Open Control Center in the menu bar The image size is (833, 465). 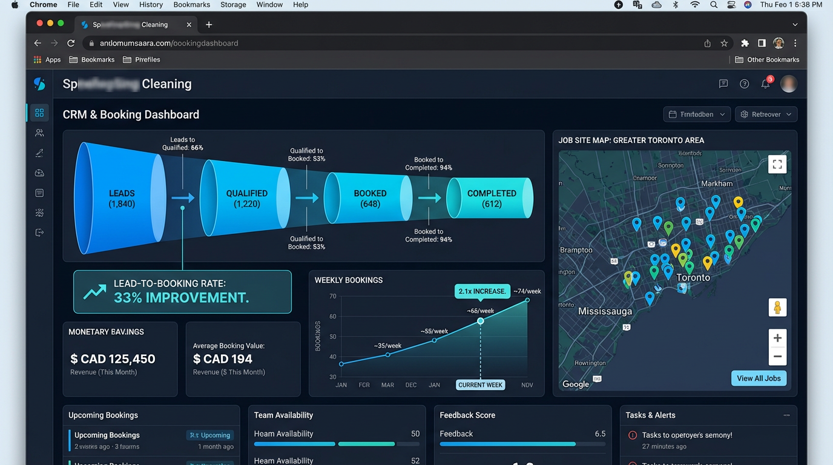click(731, 4)
